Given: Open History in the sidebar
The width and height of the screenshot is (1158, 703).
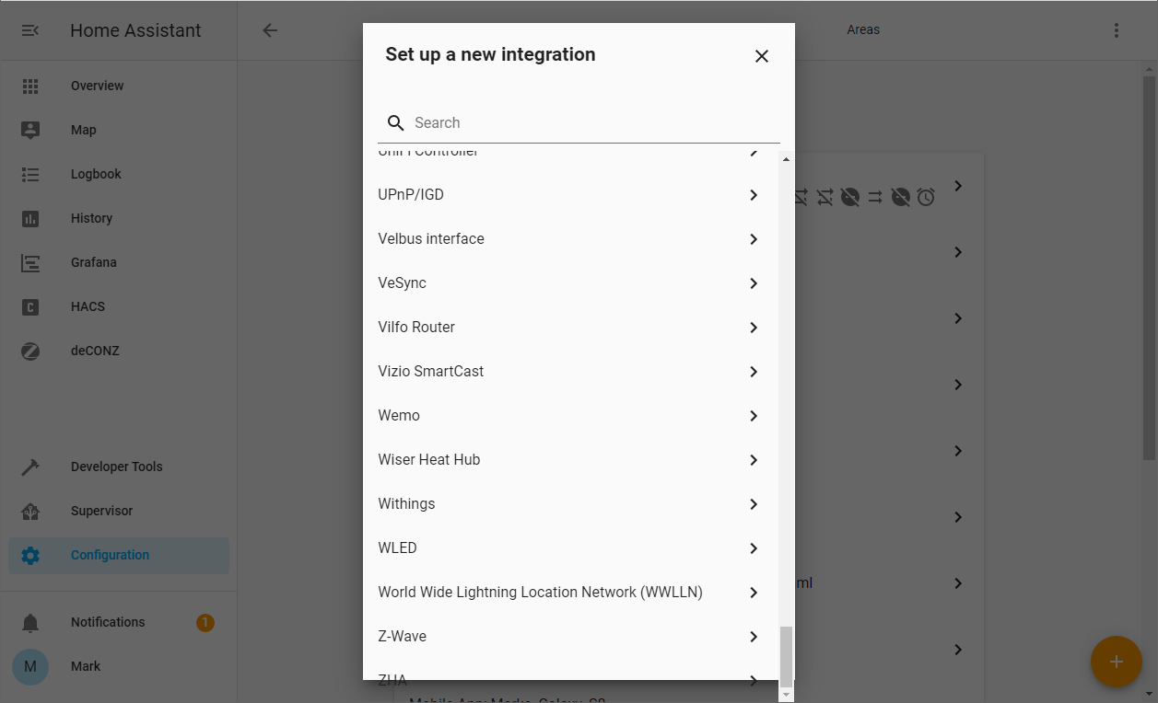Looking at the screenshot, I should [x=119, y=218].
